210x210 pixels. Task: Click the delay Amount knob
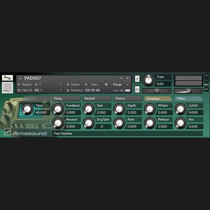(x=58, y=123)
